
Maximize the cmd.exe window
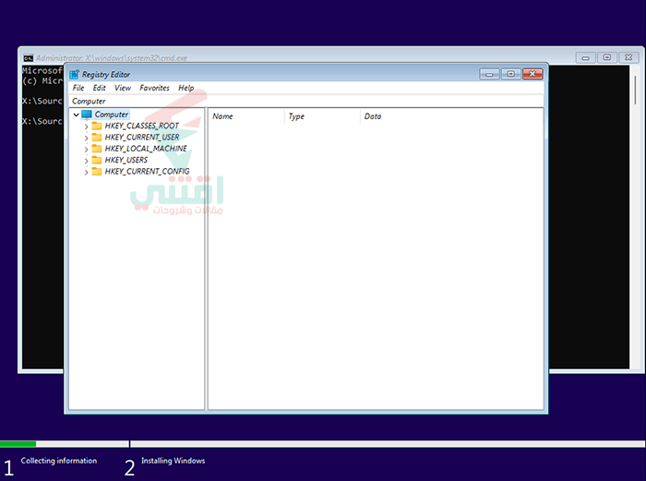pyautogui.click(x=607, y=58)
